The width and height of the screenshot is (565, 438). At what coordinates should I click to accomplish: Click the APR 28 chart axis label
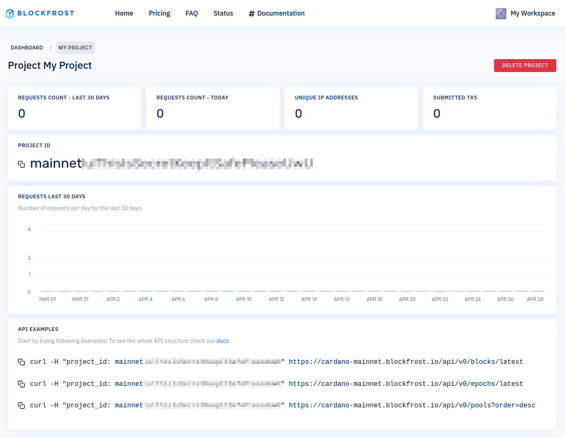[535, 299]
